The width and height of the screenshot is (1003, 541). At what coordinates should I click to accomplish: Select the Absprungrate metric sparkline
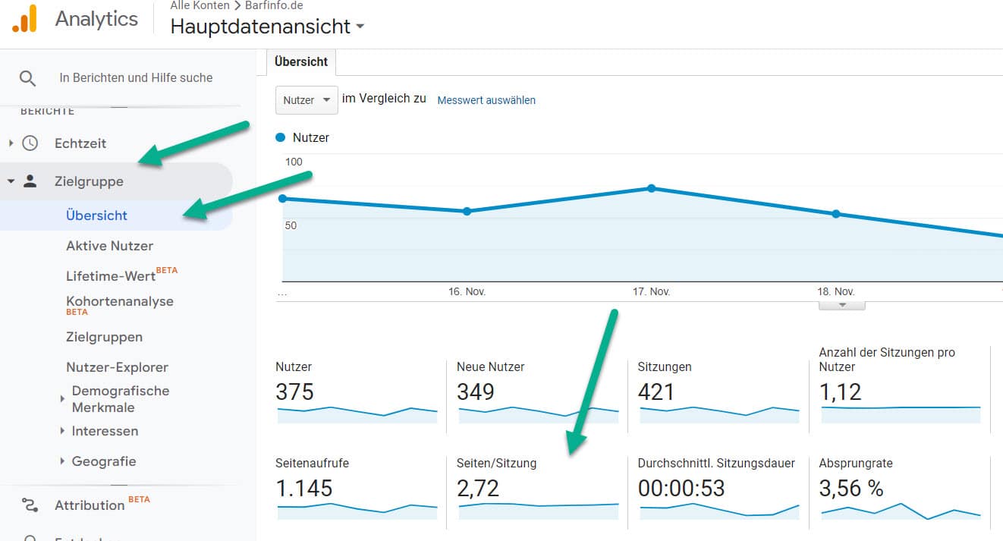[x=901, y=511]
